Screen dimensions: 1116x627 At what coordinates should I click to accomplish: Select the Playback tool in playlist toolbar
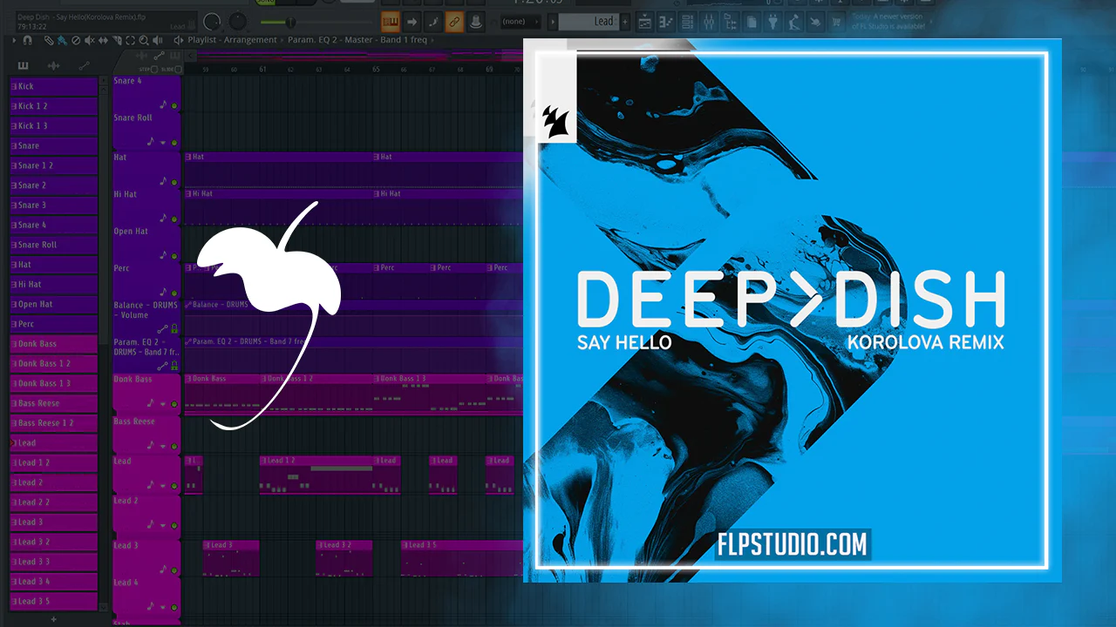(x=158, y=40)
